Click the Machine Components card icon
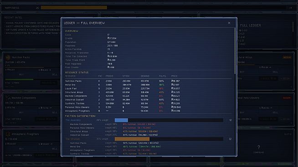This screenshot has height=167, width=298. coord(8,98)
